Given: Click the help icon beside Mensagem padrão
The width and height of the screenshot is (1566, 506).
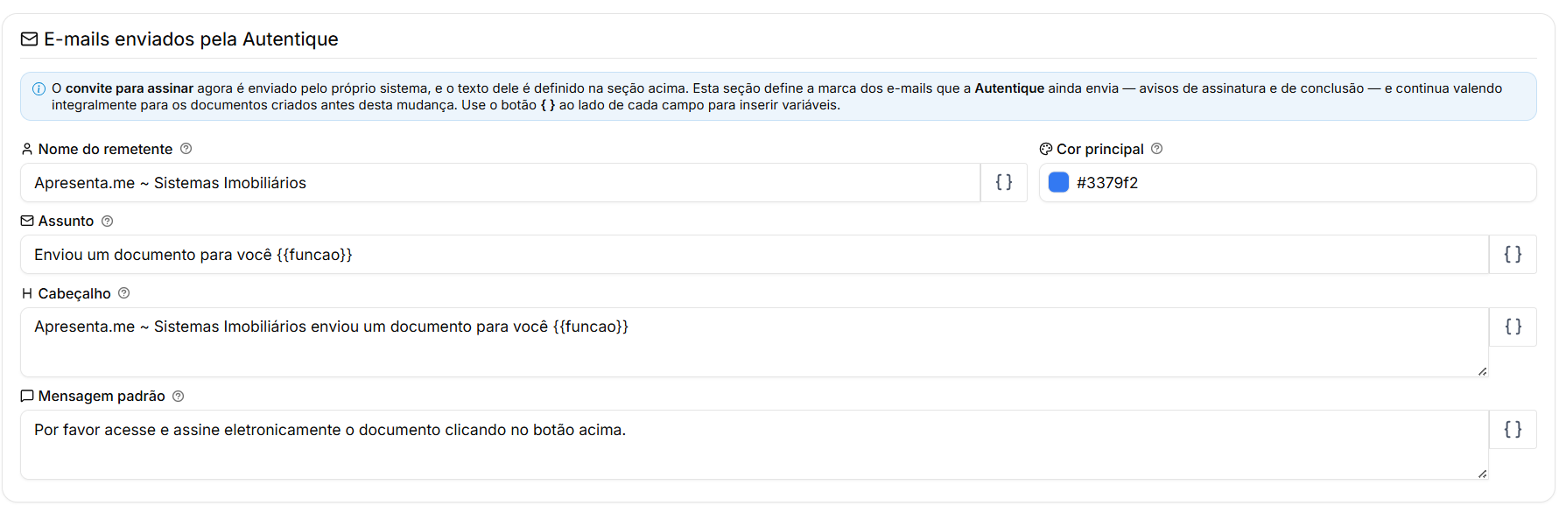Looking at the screenshot, I should tap(178, 397).
